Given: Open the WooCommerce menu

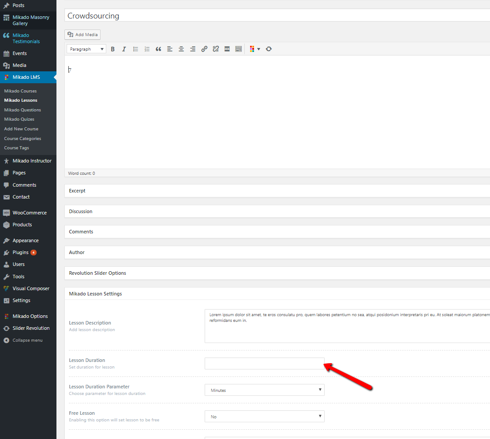Looking at the screenshot, I should 28,213.
